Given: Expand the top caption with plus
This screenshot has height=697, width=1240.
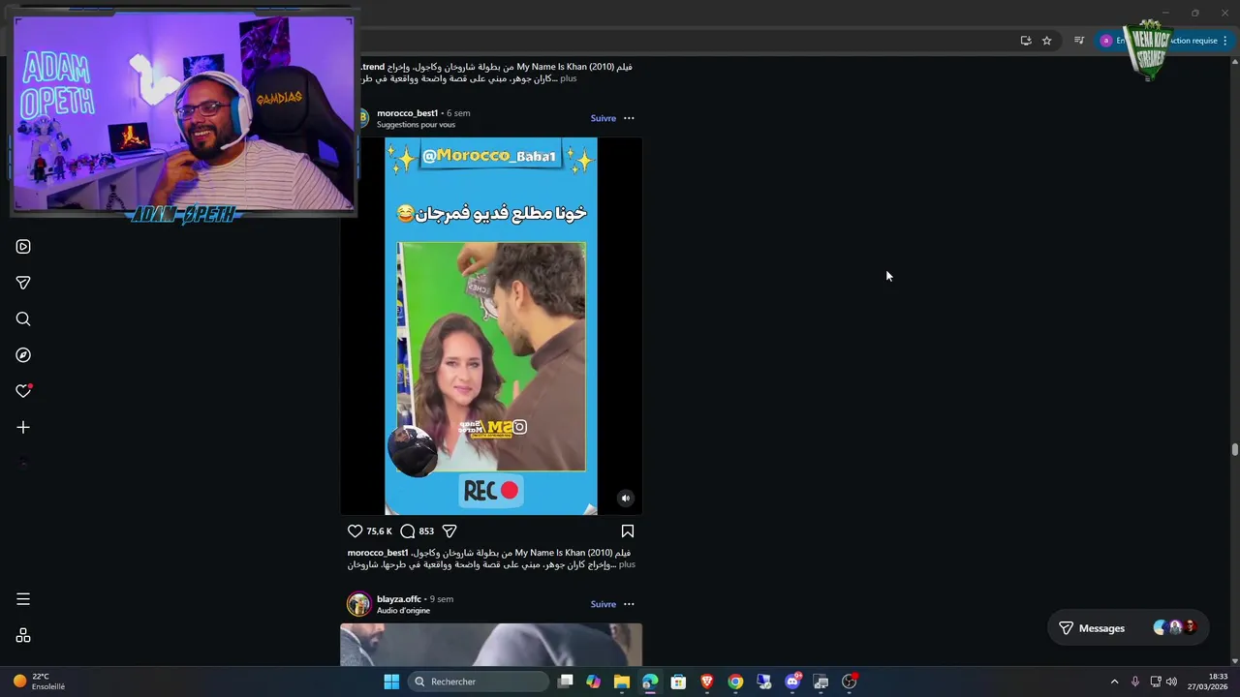Looking at the screenshot, I should (x=568, y=78).
